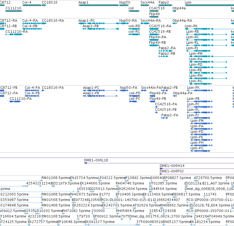Select clone DME1-006L18
This screenshot has height=226, width=234.
coord(159,163)
